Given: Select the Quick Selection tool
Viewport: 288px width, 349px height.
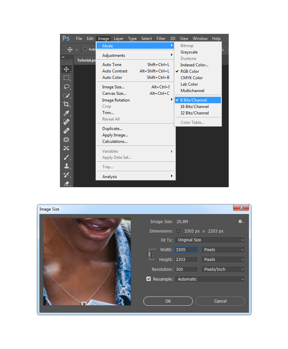Looking at the screenshot, I should click(66, 96).
